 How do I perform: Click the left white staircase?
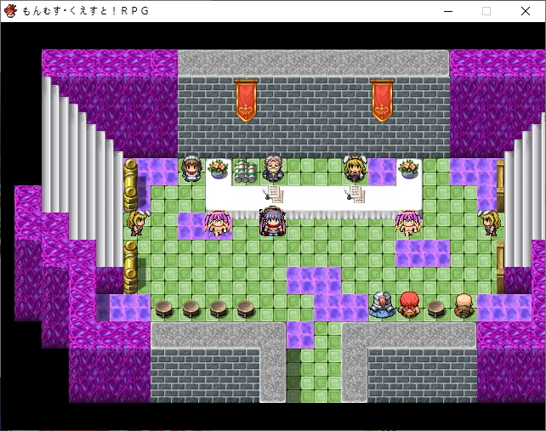click(x=82, y=173)
